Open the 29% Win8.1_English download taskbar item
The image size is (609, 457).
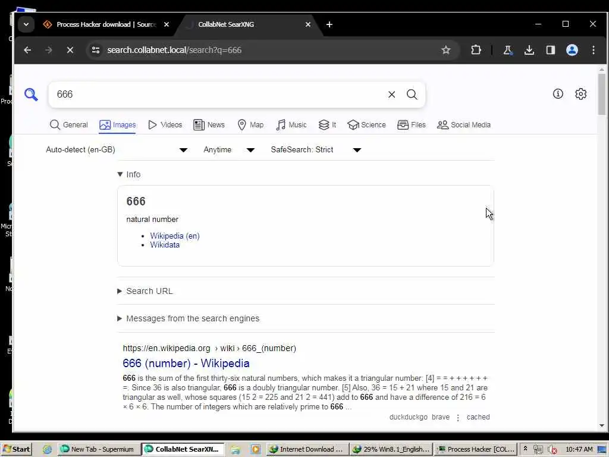tap(391, 449)
